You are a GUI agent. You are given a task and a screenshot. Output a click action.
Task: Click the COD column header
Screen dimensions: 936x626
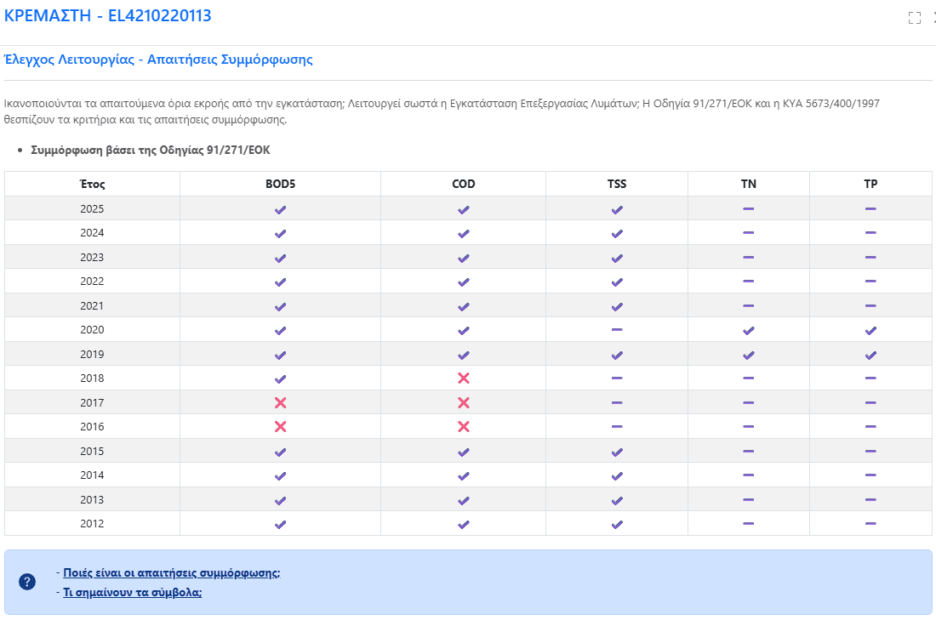[x=463, y=184]
